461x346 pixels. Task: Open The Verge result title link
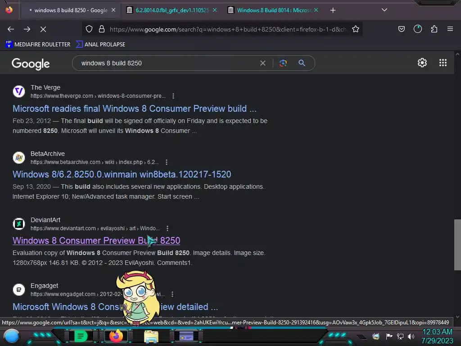(x=134, y=109)
